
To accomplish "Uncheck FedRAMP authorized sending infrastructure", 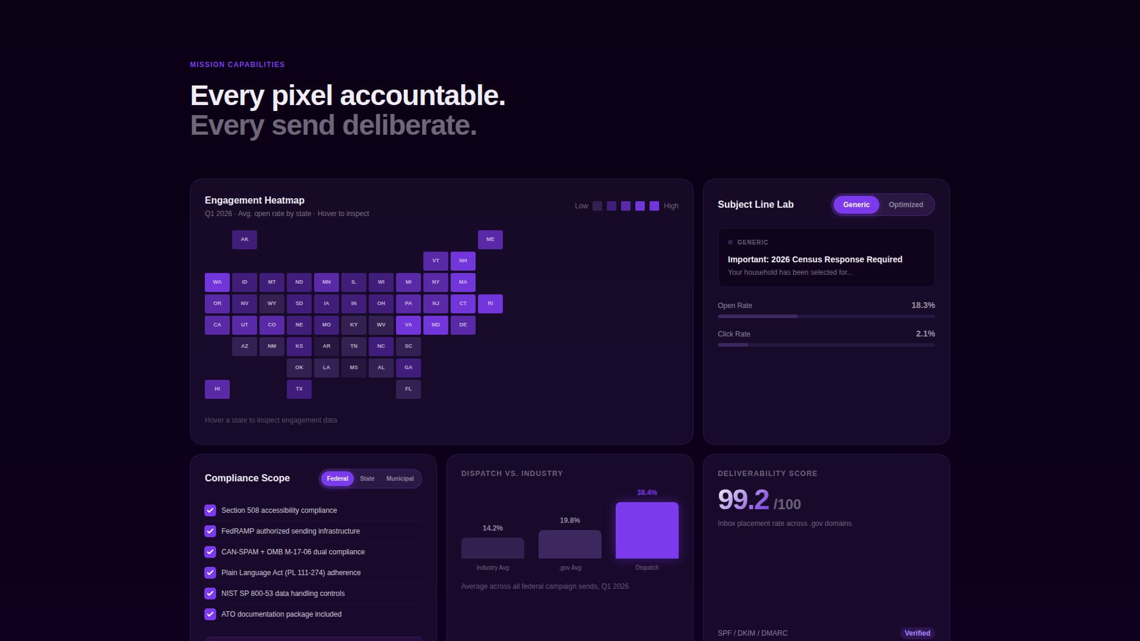I will (210, 531).
